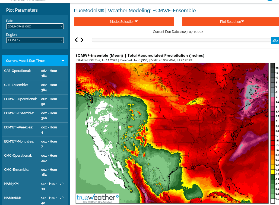Click the precipitation color scale legend
This screenshot has height=205, width=279.
point(275,133)
